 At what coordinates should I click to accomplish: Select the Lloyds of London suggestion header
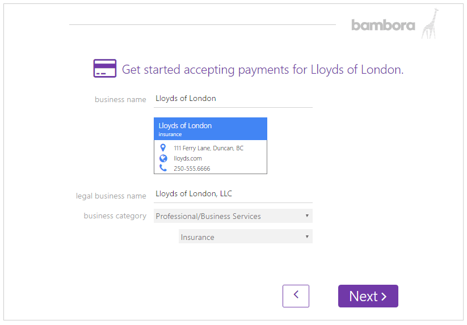pos(211,129)
